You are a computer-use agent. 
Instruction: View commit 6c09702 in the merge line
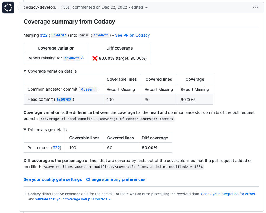coord(58,35)
